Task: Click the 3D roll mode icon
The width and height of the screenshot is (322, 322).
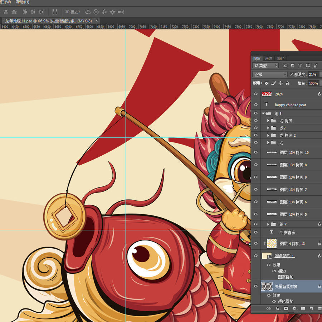Action: point(96,12)
